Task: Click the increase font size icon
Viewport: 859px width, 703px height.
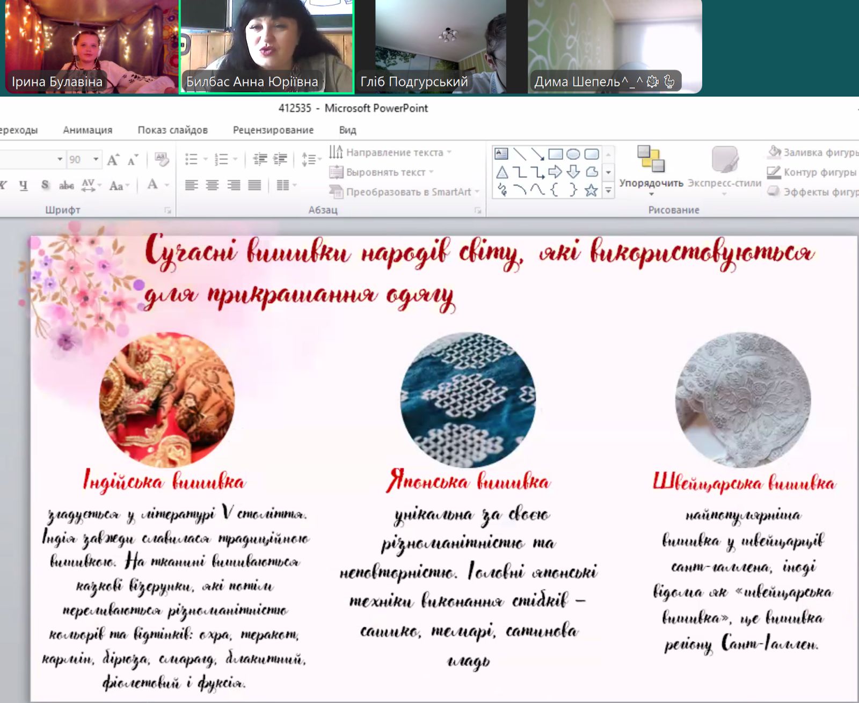Action: coord(113,159)
